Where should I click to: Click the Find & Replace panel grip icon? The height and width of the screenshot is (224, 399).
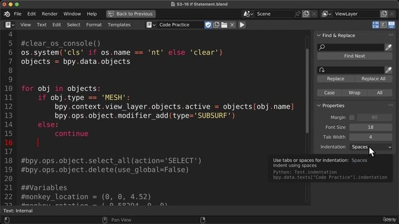(x=391, y=35)
